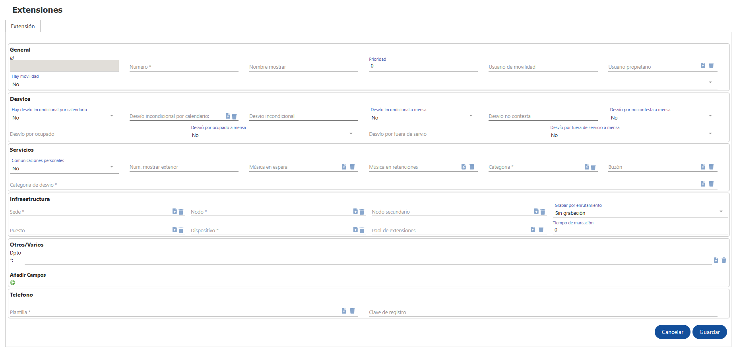Clear Pool de extensiones with trash icon
The image size is (737, 351).
coord(541,229)
